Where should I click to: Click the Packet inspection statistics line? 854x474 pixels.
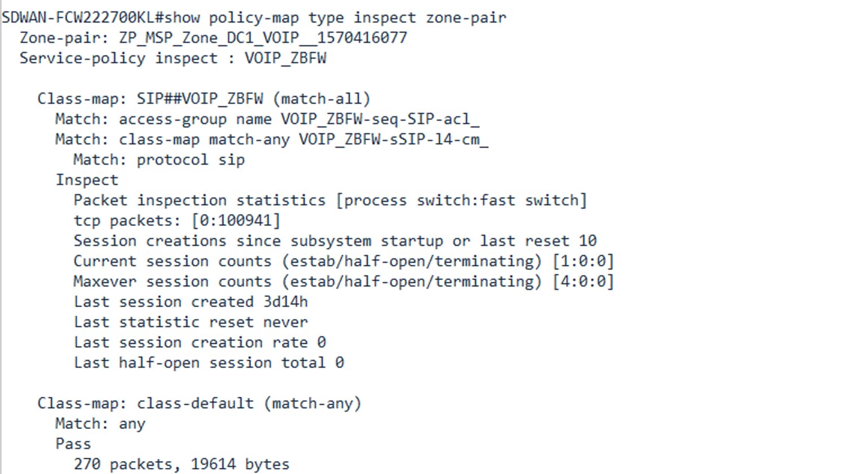(x=330, y=200)
